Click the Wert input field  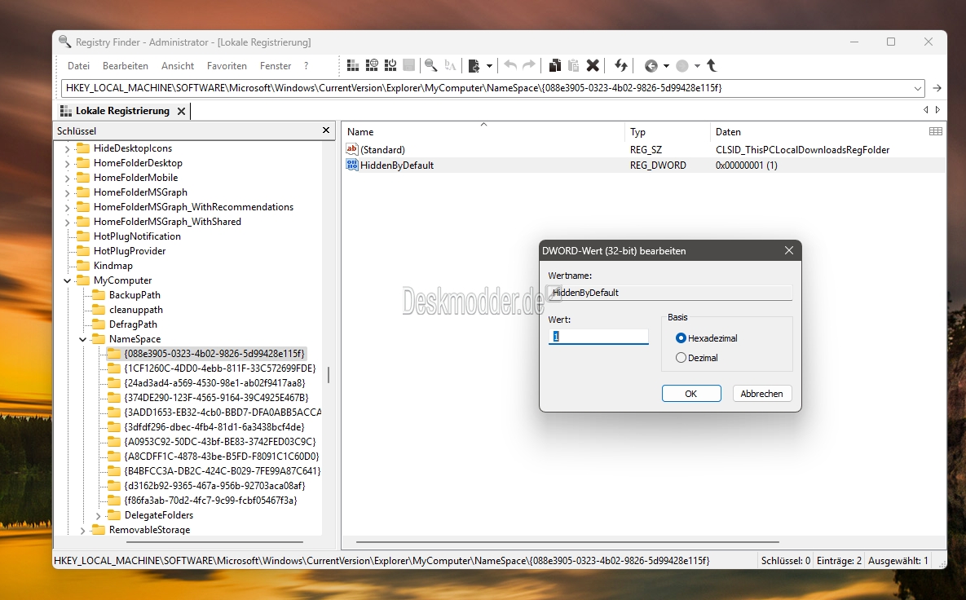(x=598, y=337)
